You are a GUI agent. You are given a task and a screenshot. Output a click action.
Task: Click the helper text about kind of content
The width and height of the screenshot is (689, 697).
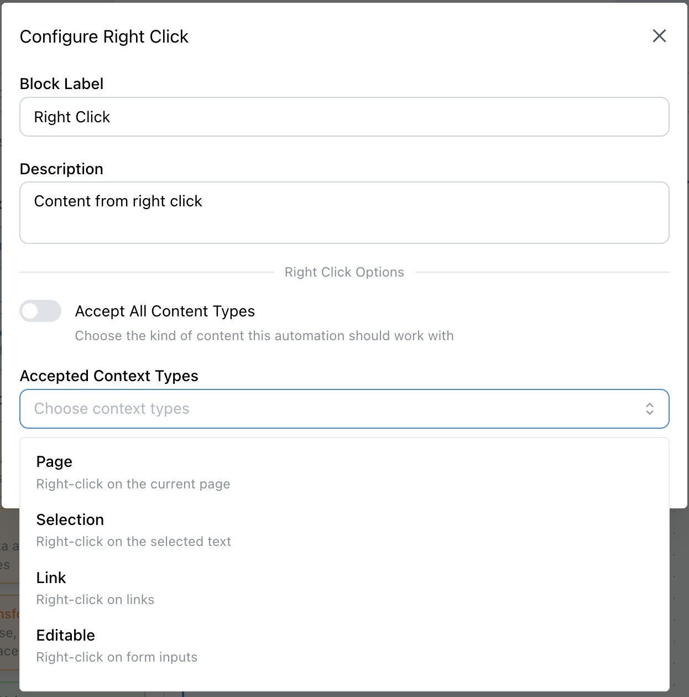point(264,336)
